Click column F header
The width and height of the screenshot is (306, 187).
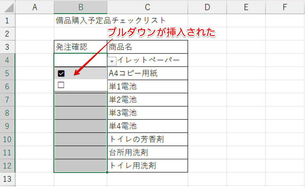[284, 7]
